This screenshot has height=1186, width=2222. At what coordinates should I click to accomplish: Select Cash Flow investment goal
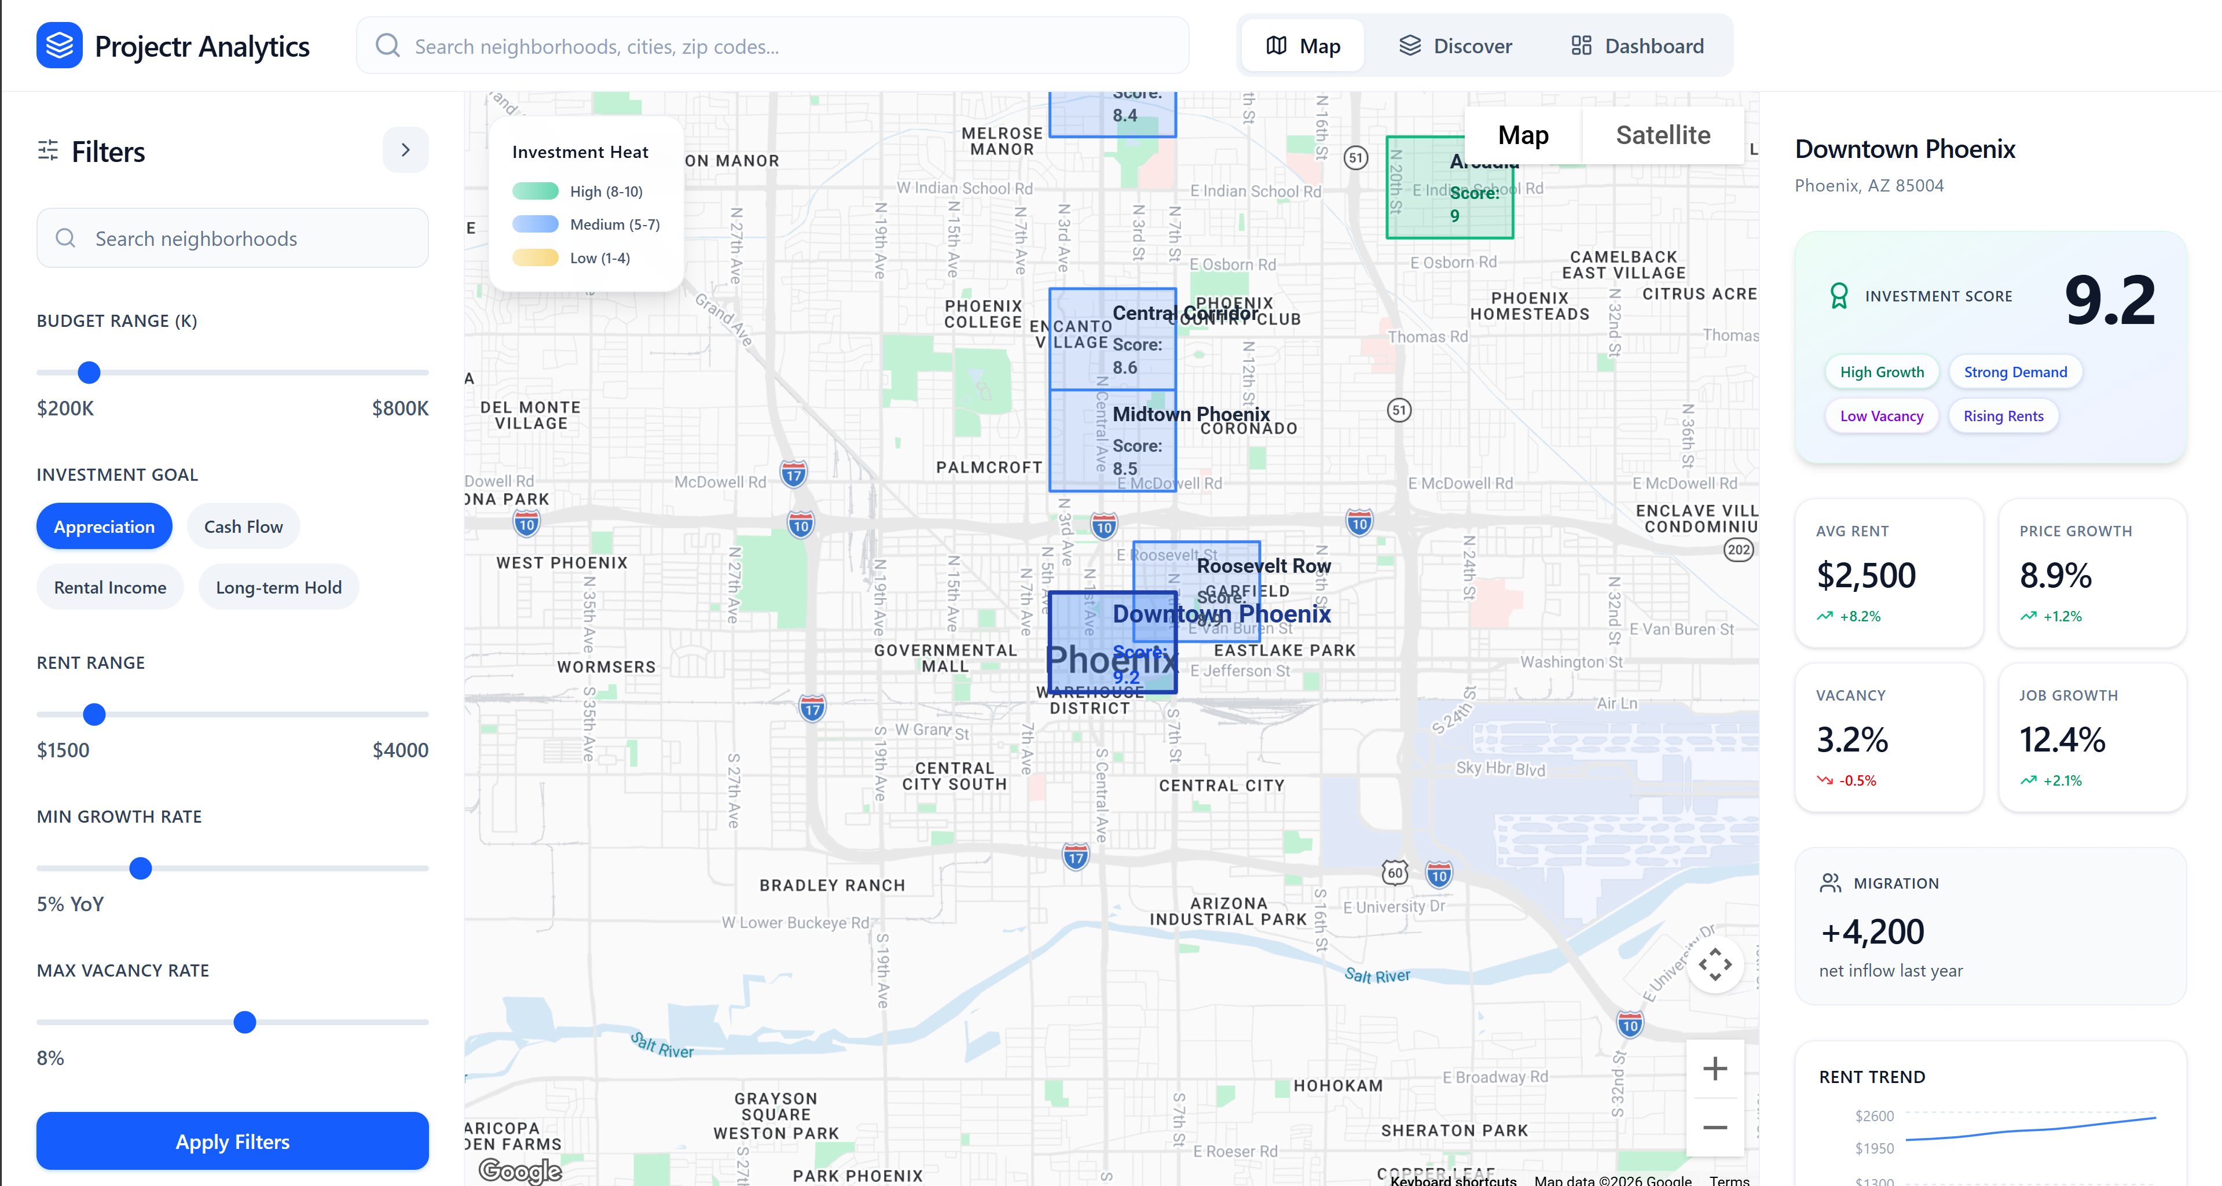(243, 526)
